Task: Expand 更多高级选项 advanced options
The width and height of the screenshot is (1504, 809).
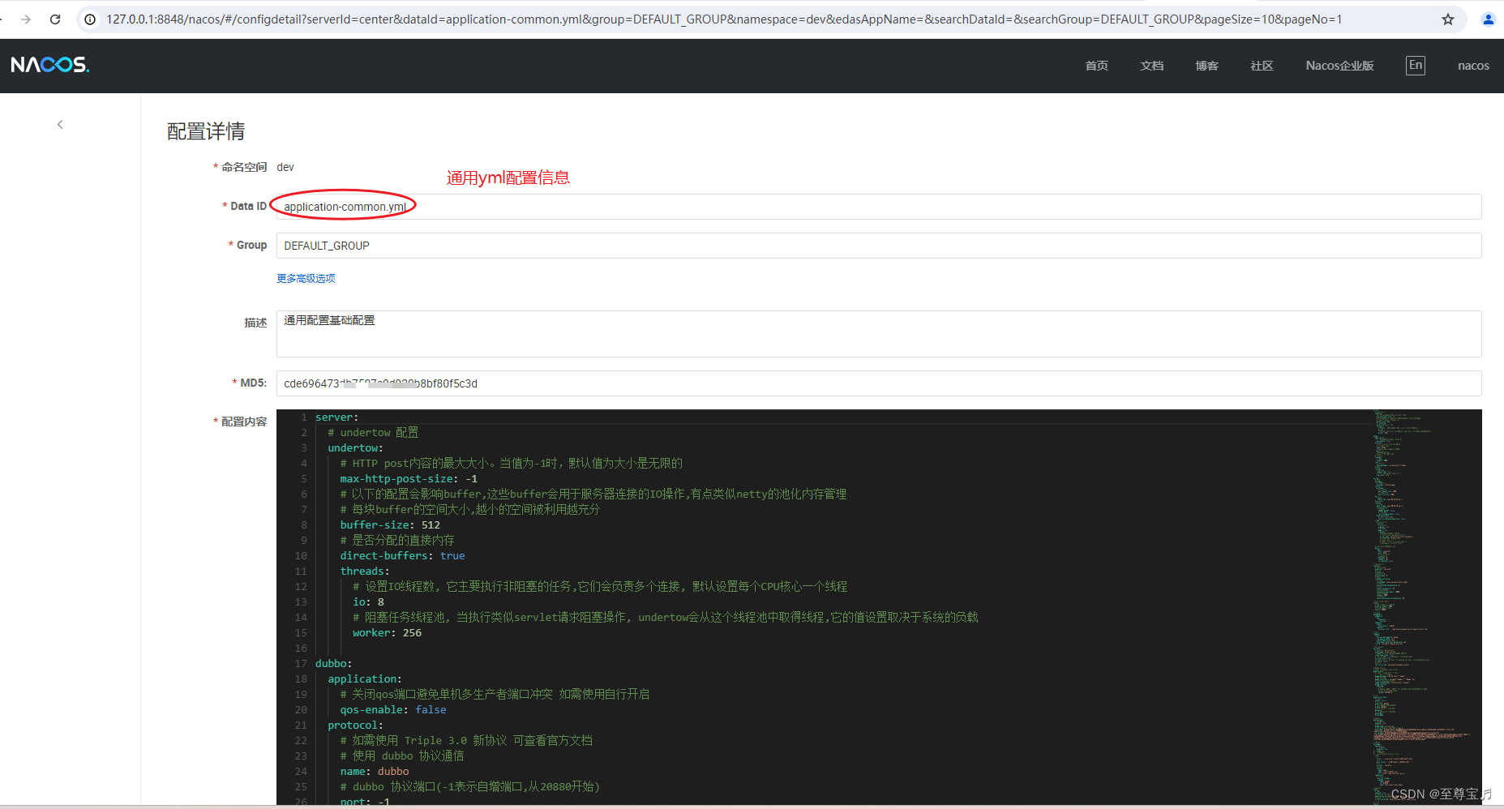Action: coord(306,278)
